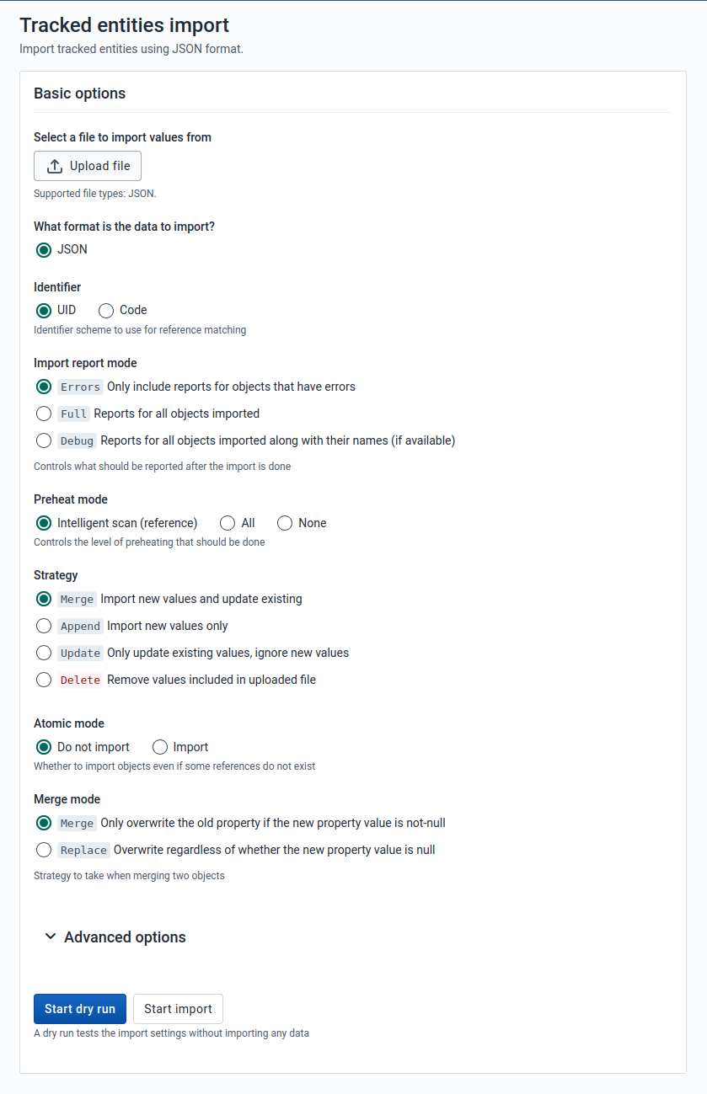Select the JSON format radio button
707x1094 pixels.
coord(44,250)
